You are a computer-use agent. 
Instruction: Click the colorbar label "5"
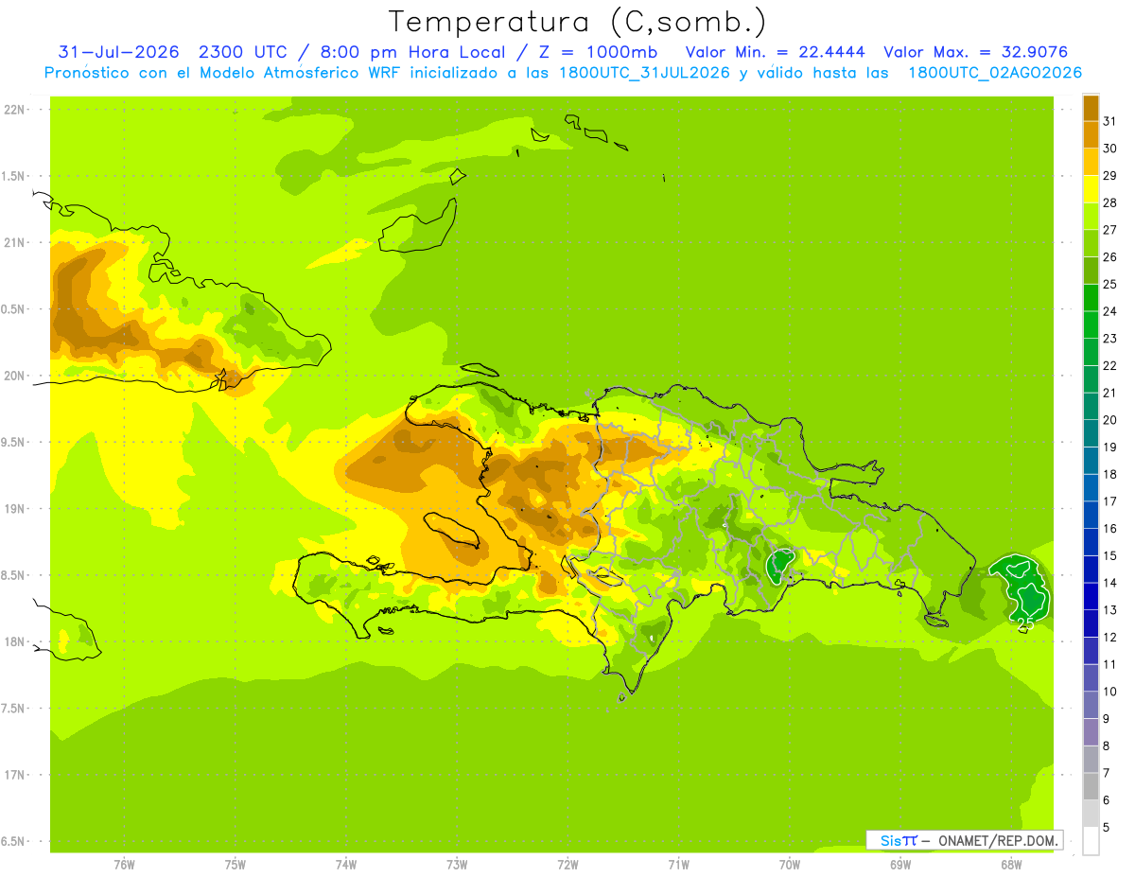point(1107,827)
